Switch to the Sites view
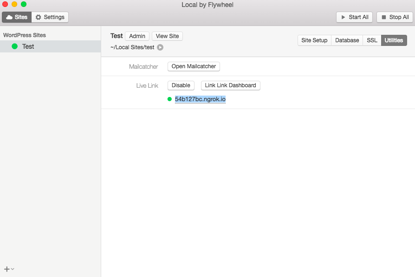 click(x=17, y=17)
